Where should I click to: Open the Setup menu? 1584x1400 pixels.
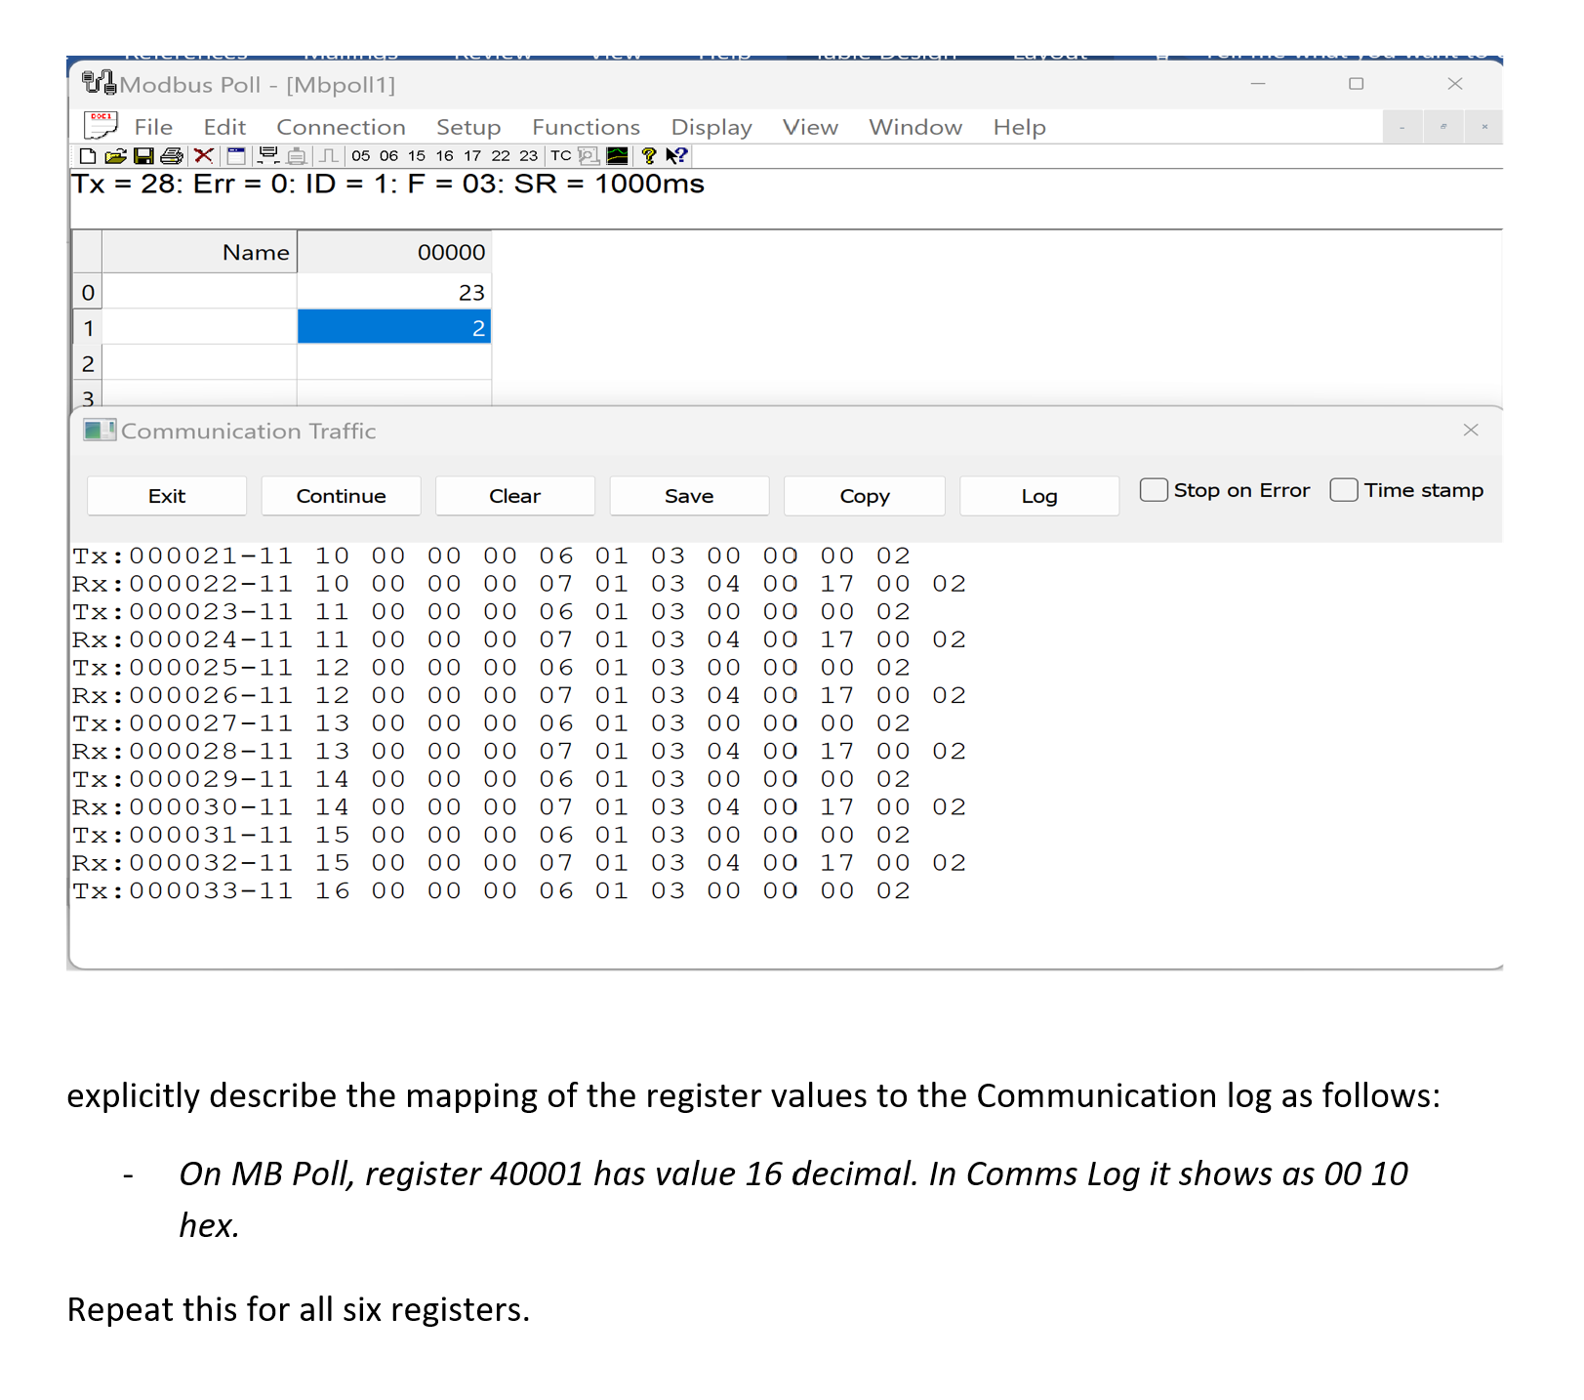click(x=468, y=127)
